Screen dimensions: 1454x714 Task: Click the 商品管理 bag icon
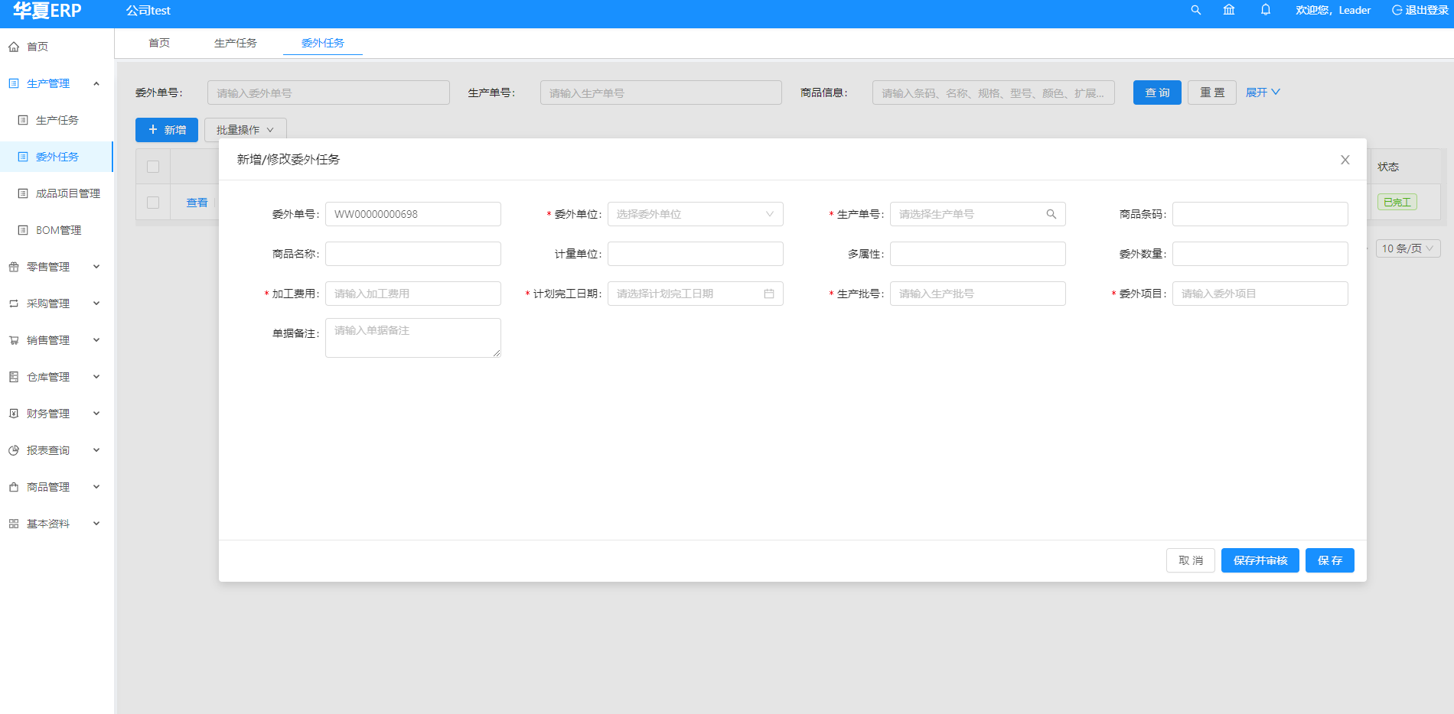(x=14, y=487)
